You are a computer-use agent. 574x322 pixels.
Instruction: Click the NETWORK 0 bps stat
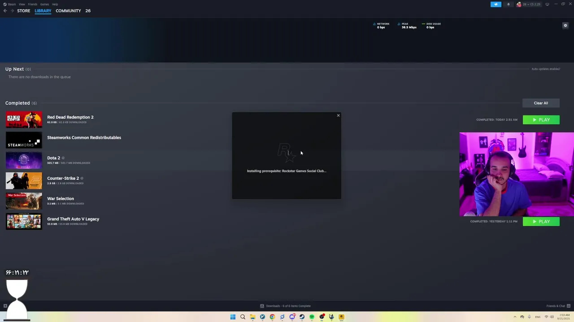(382, 25)
